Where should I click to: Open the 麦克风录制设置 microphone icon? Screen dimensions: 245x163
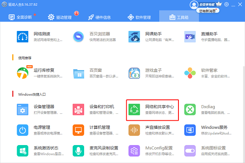78,151
